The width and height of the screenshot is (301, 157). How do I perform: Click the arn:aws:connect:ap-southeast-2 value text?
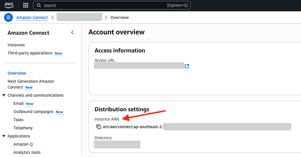point(133,127)
